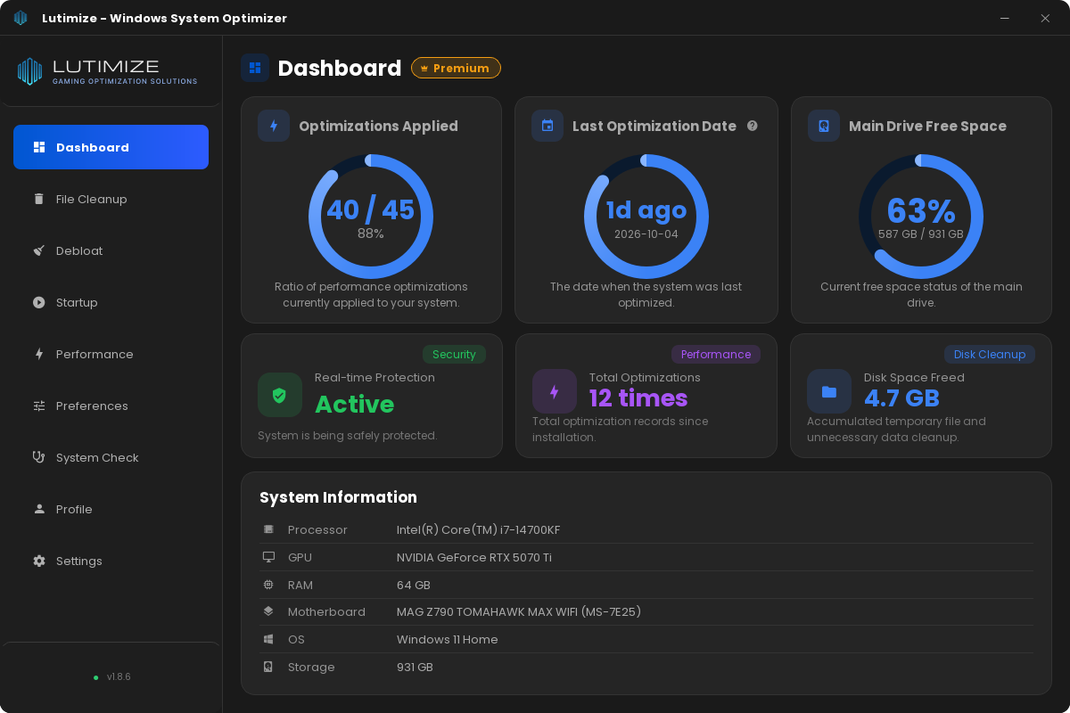Click the Performance lightning icon in sidebar
This screenshot has width=1070, height=713.
pyautogui.click(x=39, y=354)
